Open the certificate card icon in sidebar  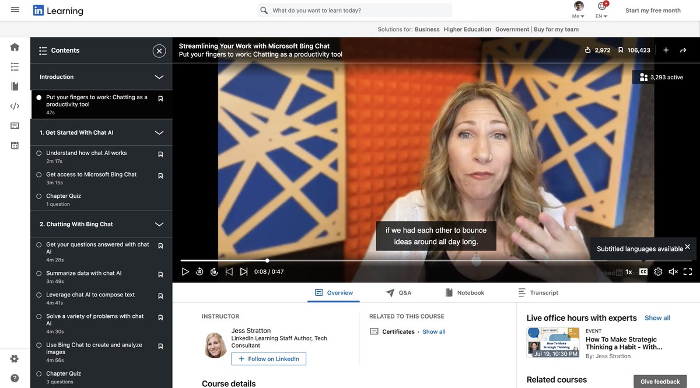15,125
